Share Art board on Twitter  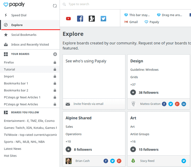(x=184, y=161)
